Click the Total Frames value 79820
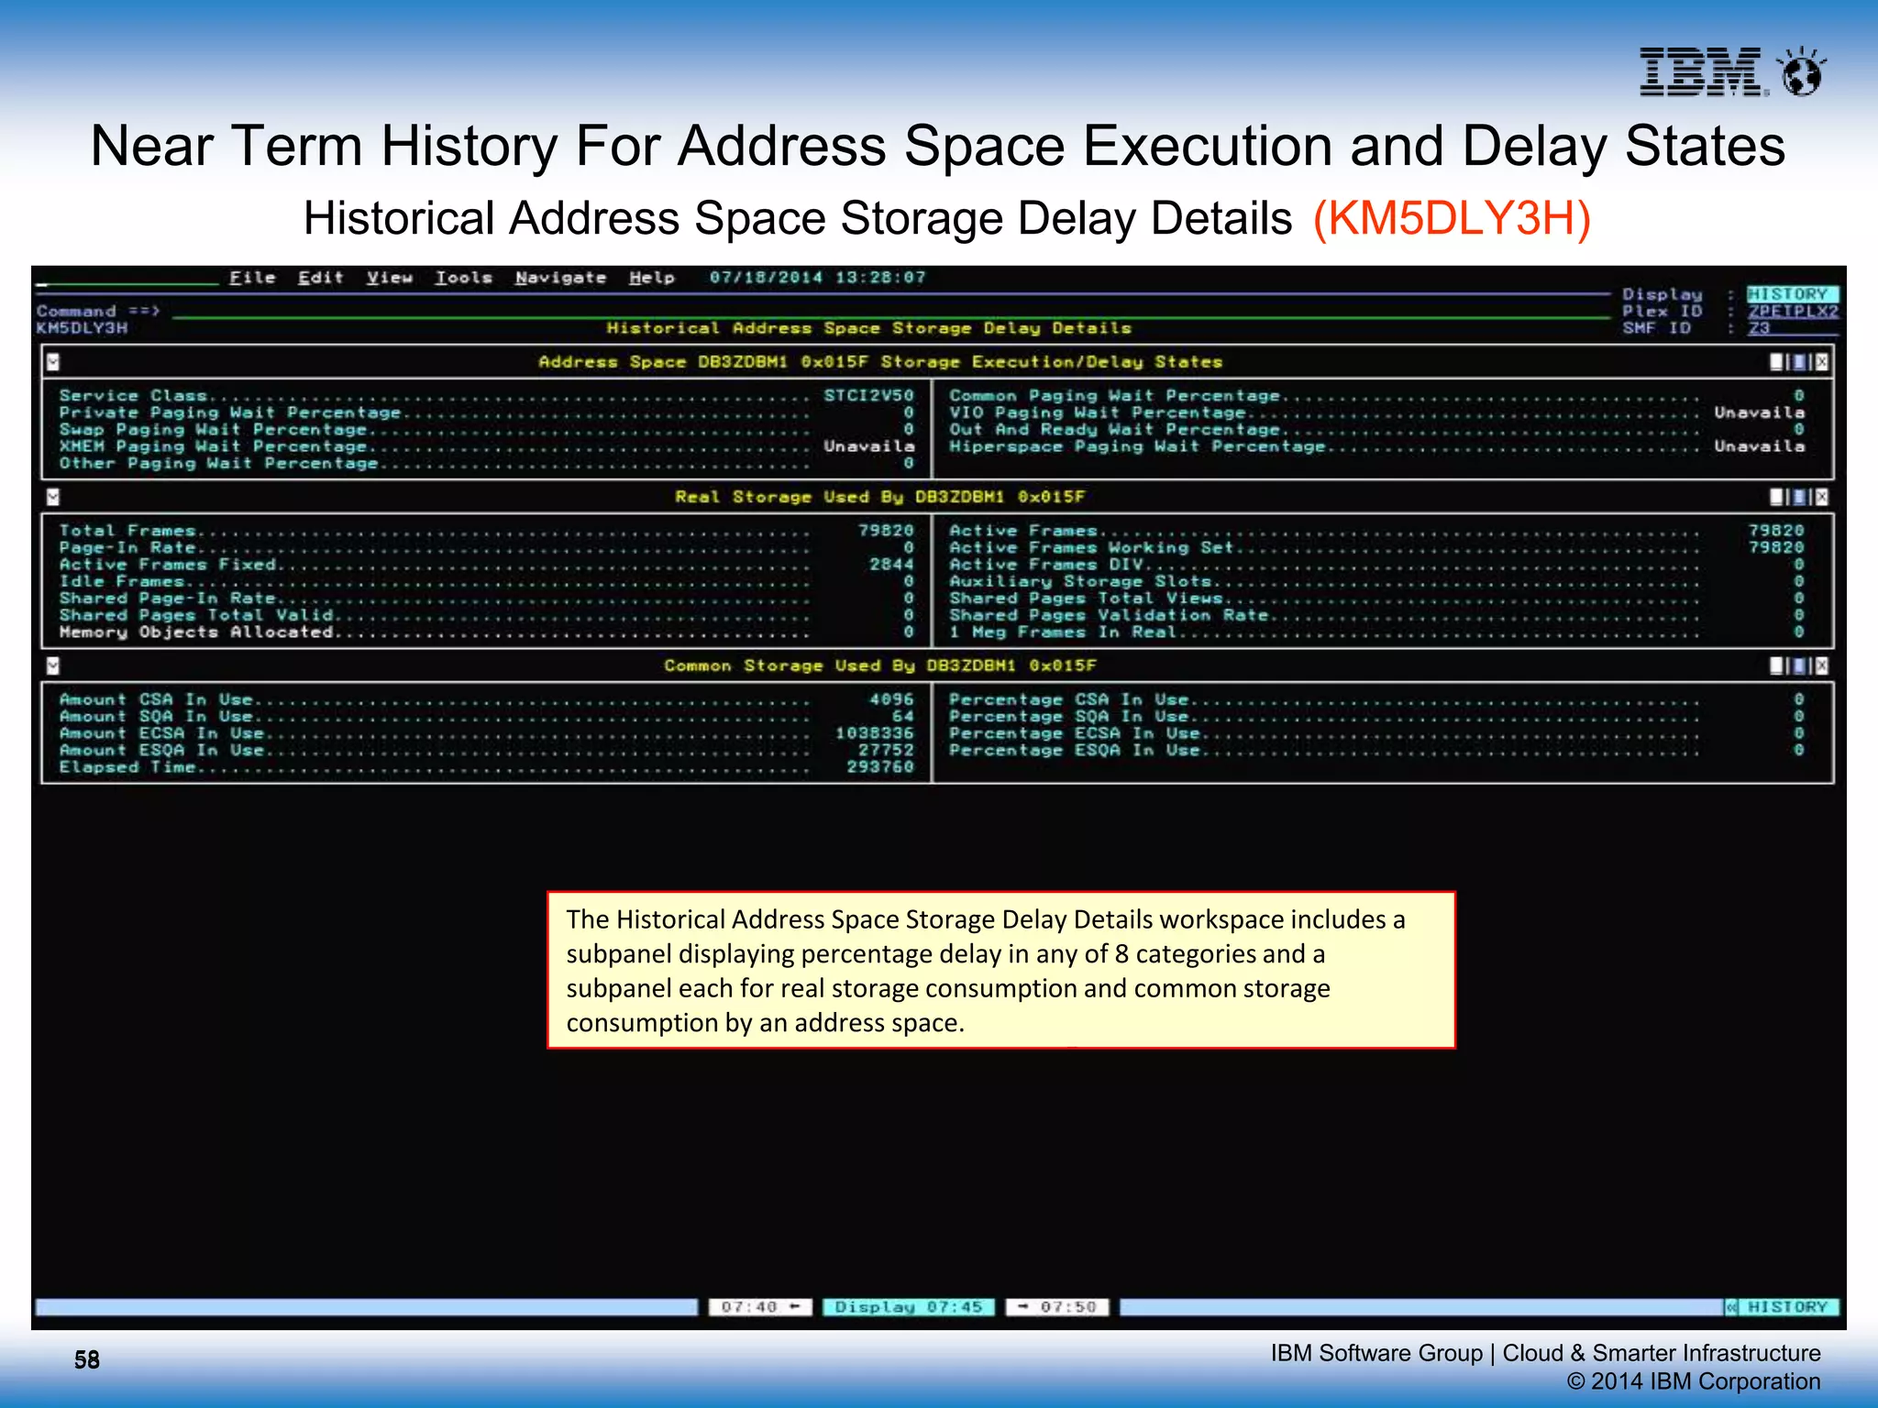The image size is (1878, 1408). tap(886, 531)
